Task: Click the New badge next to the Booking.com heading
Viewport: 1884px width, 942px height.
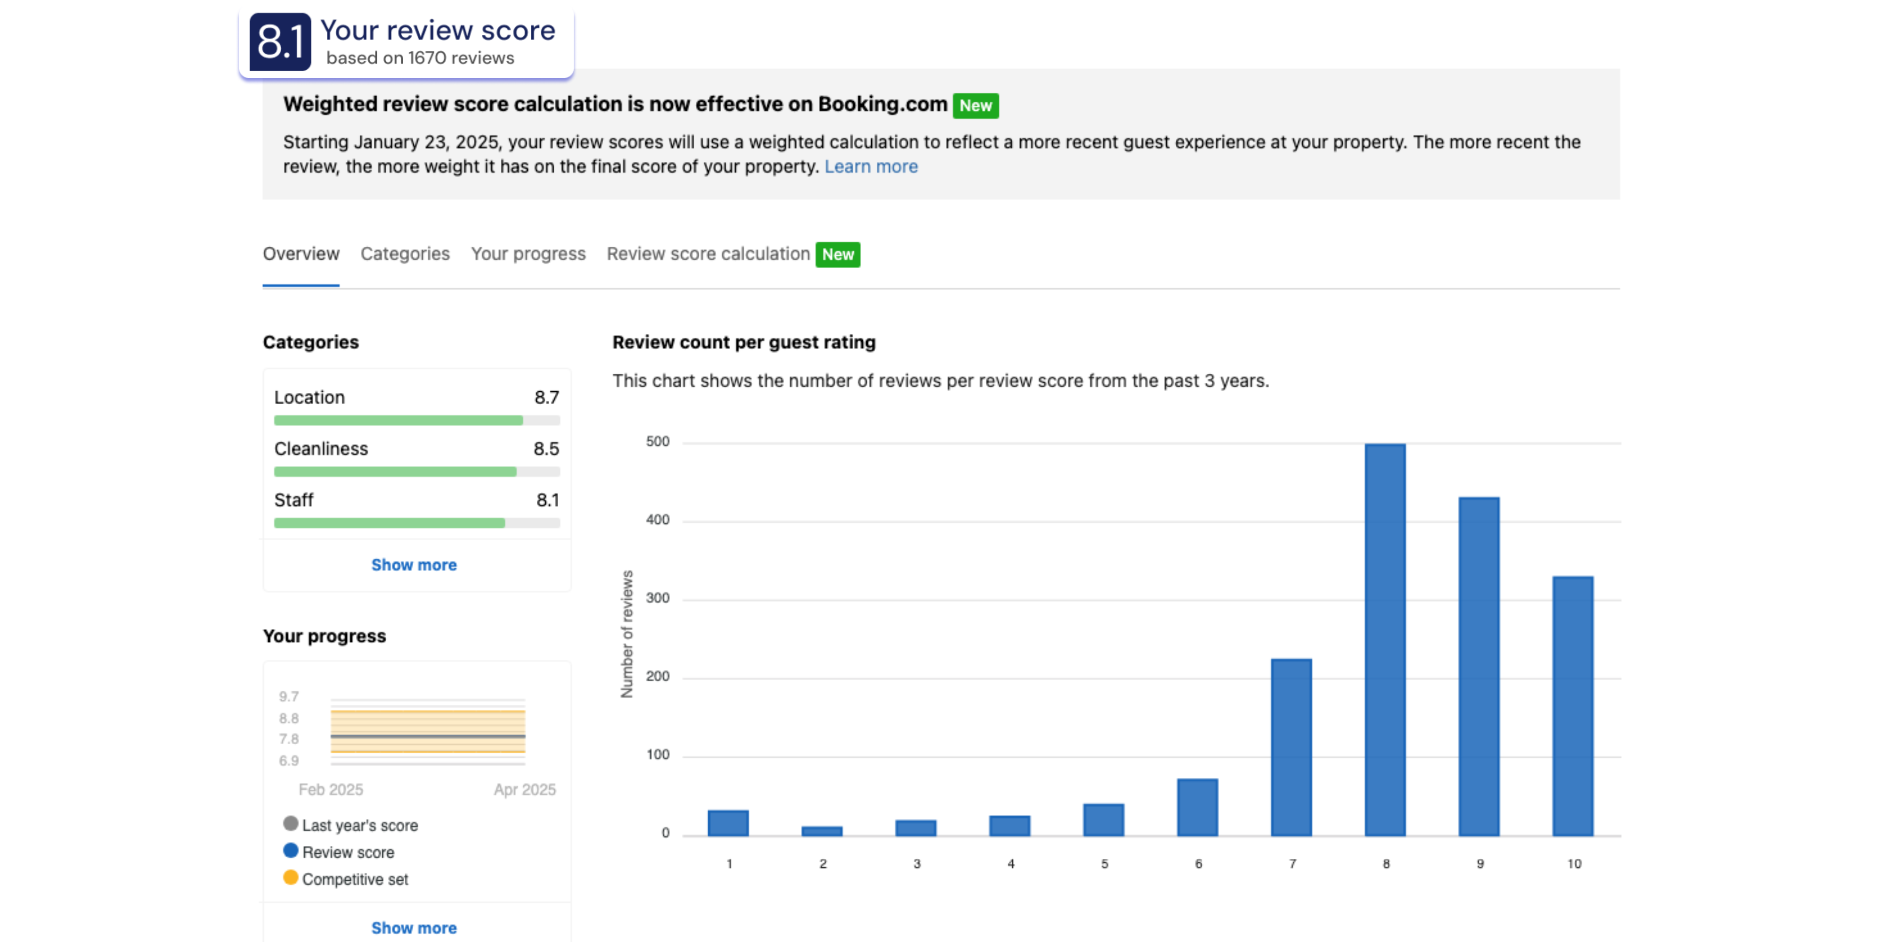Action: (x=976, y=105)
